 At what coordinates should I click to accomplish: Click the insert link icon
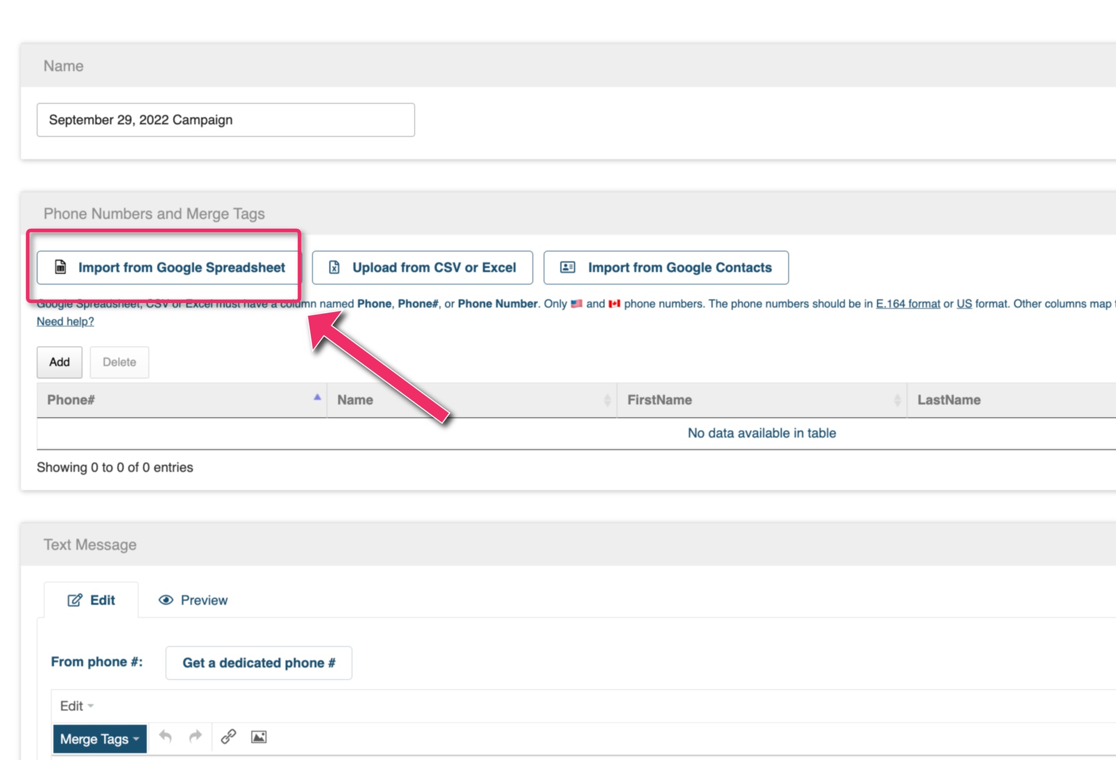tap(229, 737)
